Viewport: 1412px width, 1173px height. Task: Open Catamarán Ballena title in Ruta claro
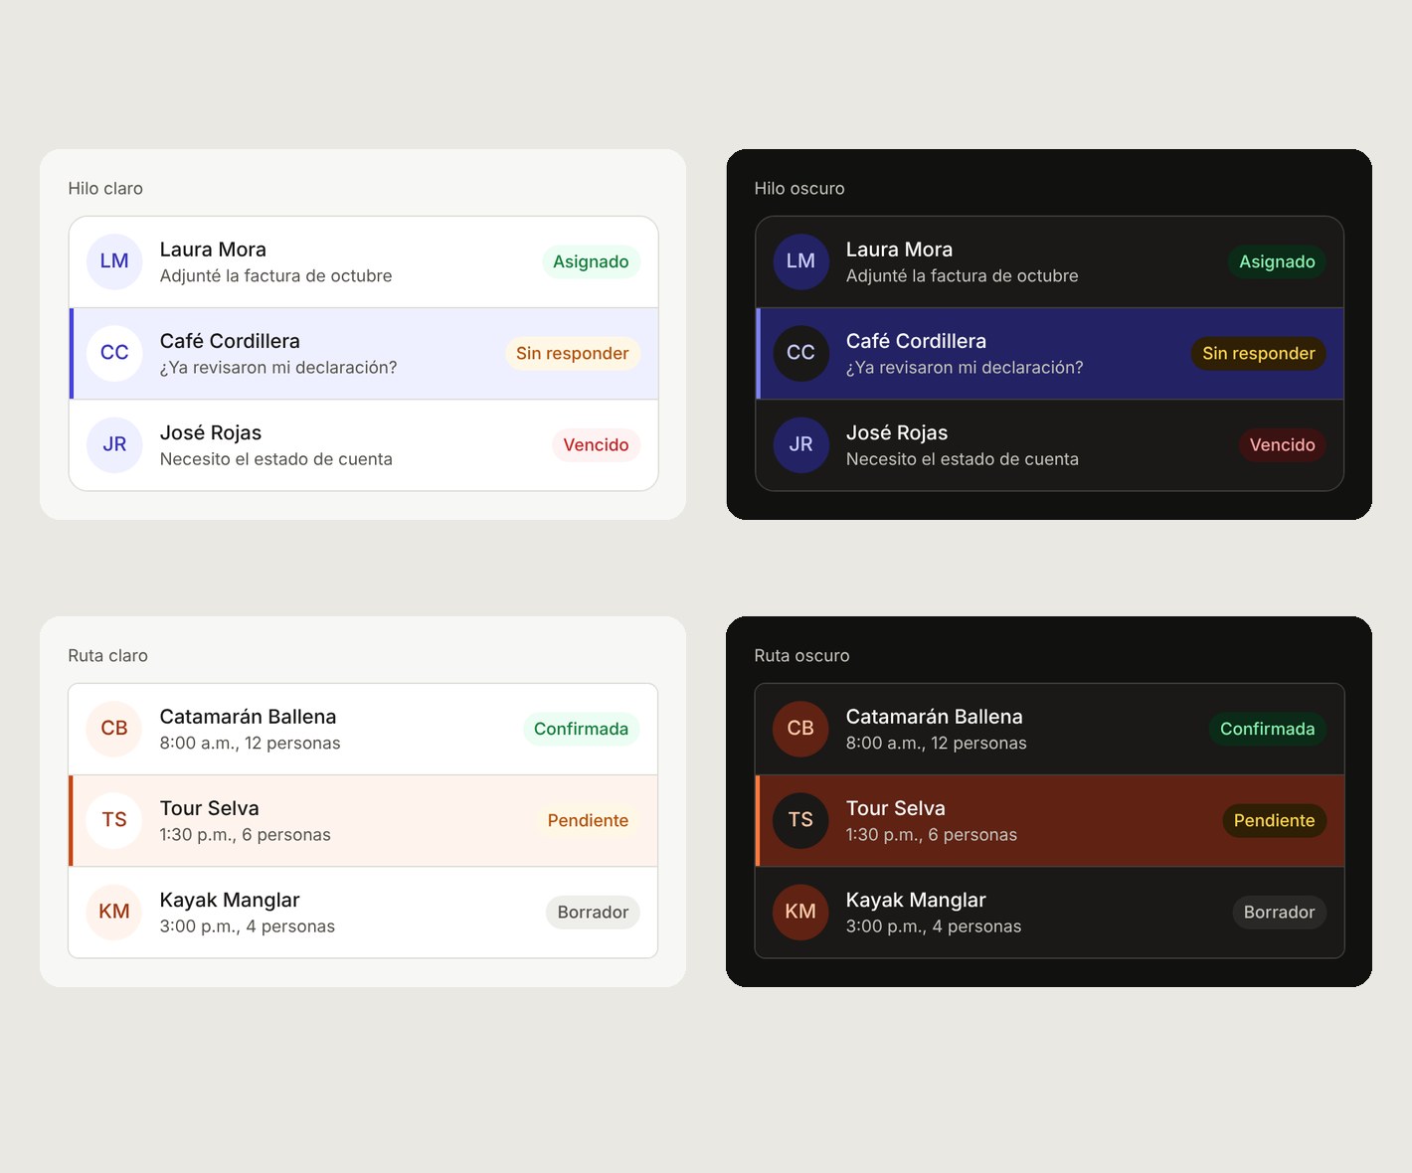click(x=248, y=717)
